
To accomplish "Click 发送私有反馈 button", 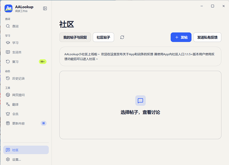I will coord(207,37).
